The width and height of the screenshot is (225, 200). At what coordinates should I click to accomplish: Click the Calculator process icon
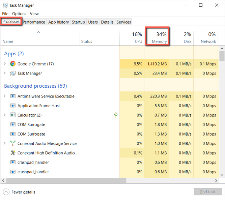click(13, 115)
